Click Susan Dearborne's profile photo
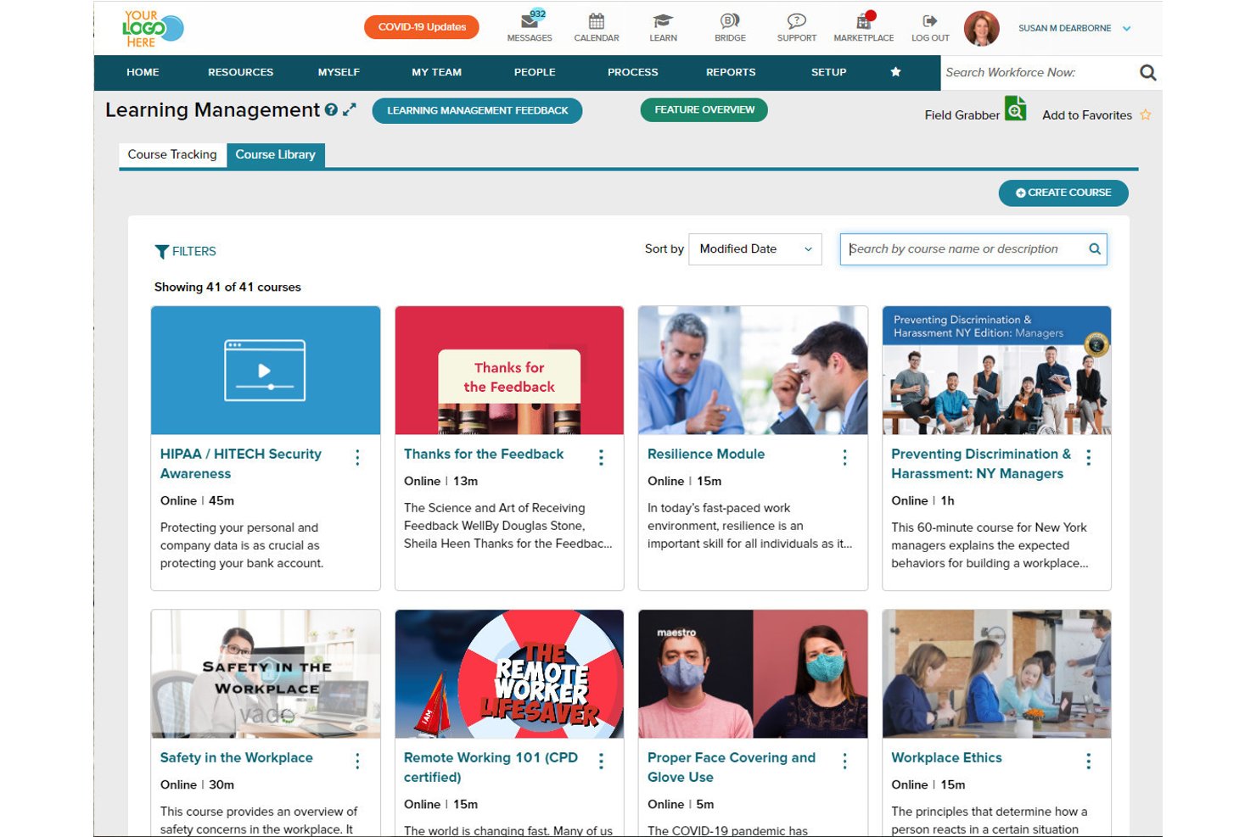Screen dimensions: 1256x837 tap(982, 28)
